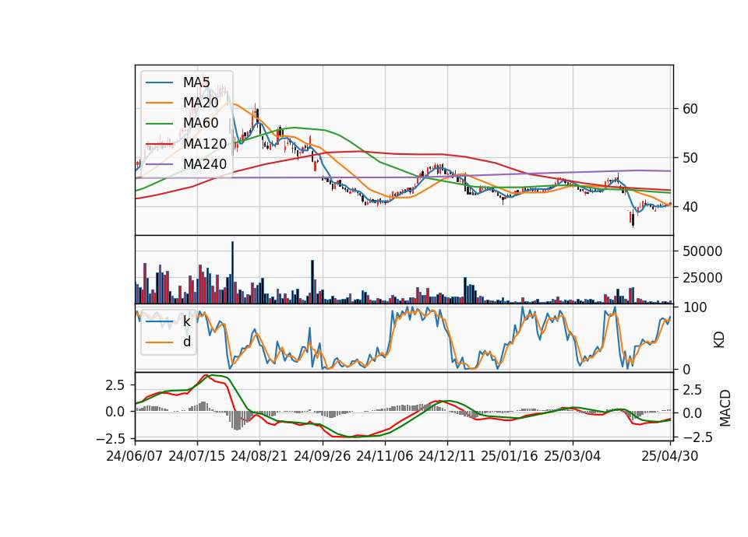Click the KD axis label 100
Screen dimensions: 748x537
tap(694, 308)
